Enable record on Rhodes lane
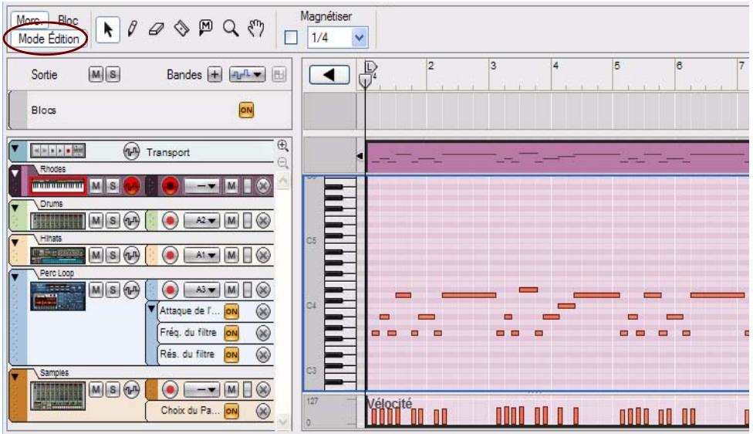This screenshot has width=753, height=434. click(x=170, y=185)
